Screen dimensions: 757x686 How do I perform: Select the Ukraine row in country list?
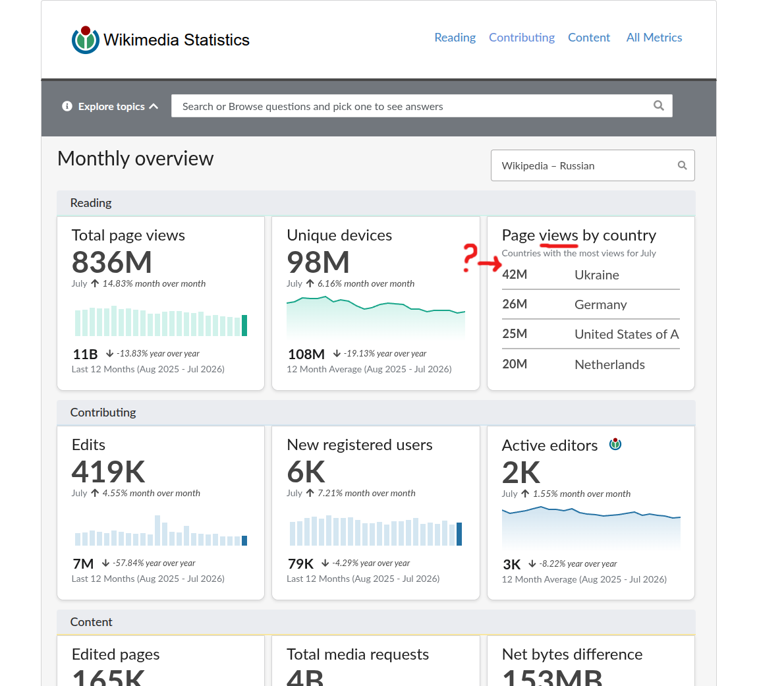(590, 275)
